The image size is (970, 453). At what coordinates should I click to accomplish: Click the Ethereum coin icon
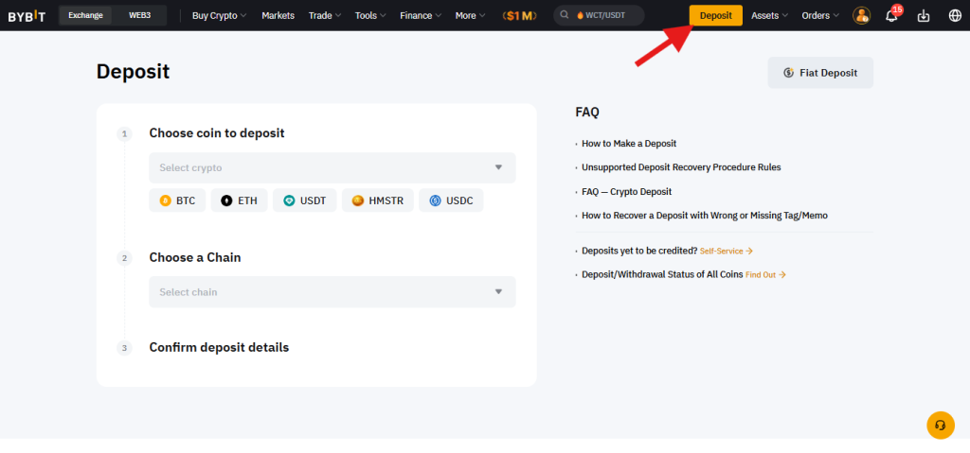[227, 200]
